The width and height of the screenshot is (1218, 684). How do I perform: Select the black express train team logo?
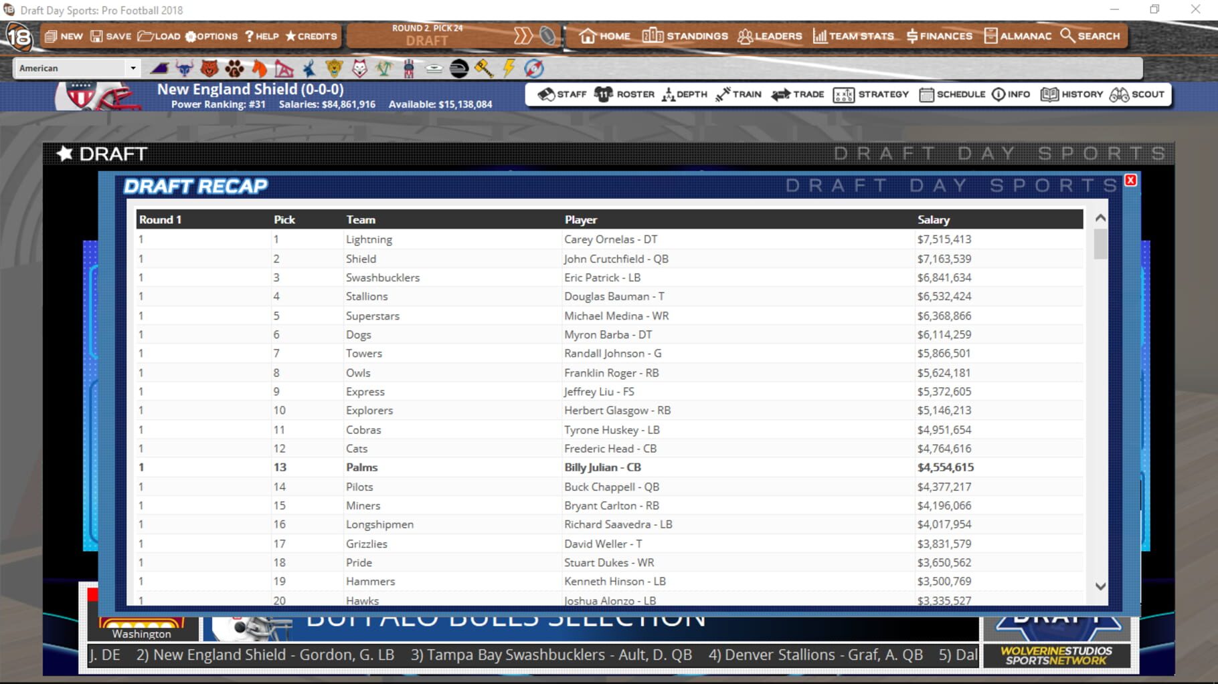click(x=459, y=68)
